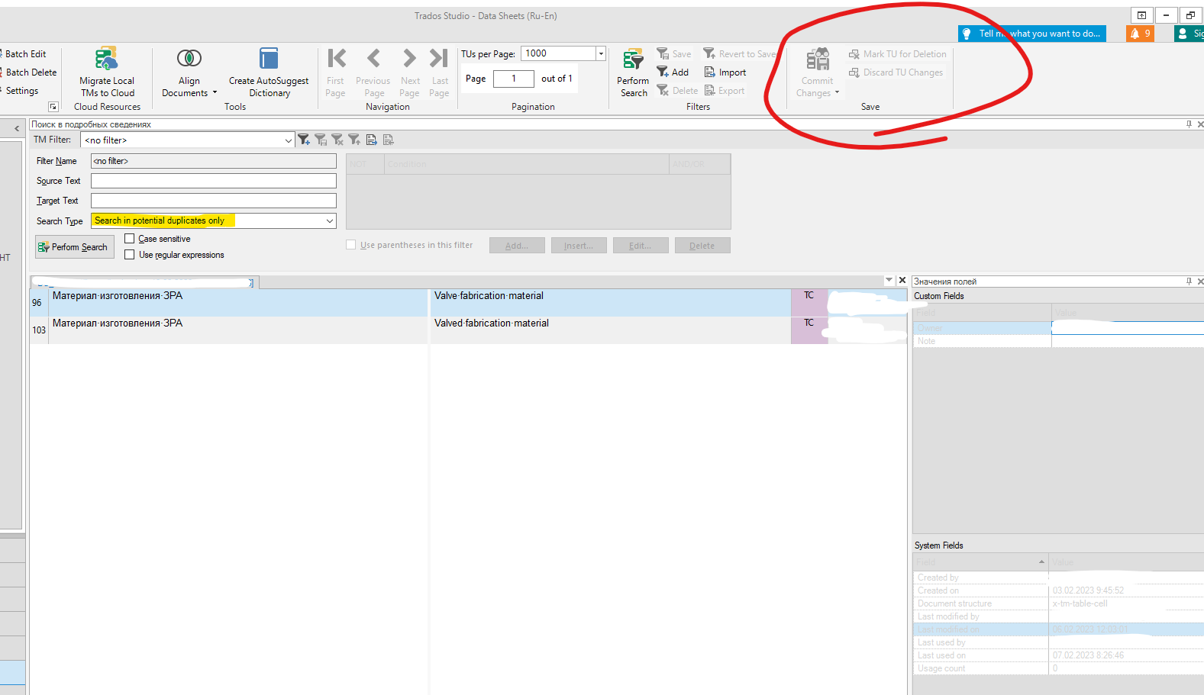Enable Use regular expressions checkbox
Image resolution: width=1204 pixels, height=695 pixels.
130,255
